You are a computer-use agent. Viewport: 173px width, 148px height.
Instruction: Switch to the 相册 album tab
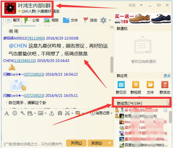[x=51, y=20]
